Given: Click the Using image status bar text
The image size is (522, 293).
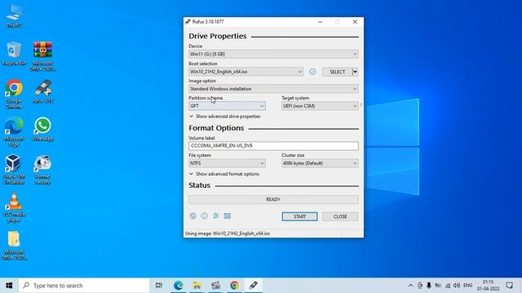Looking at the screenshot, I should (228, 234).
